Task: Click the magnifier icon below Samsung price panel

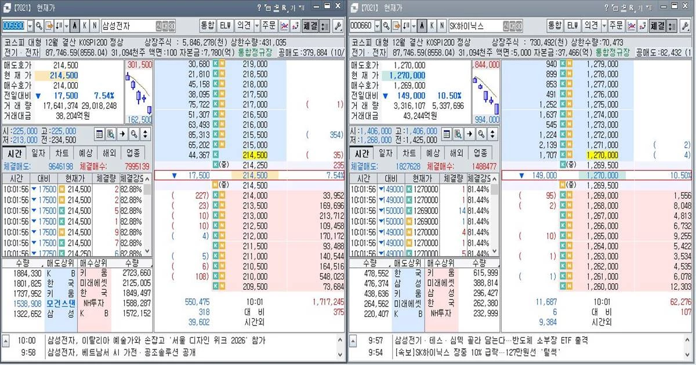Action: (133, 134)
